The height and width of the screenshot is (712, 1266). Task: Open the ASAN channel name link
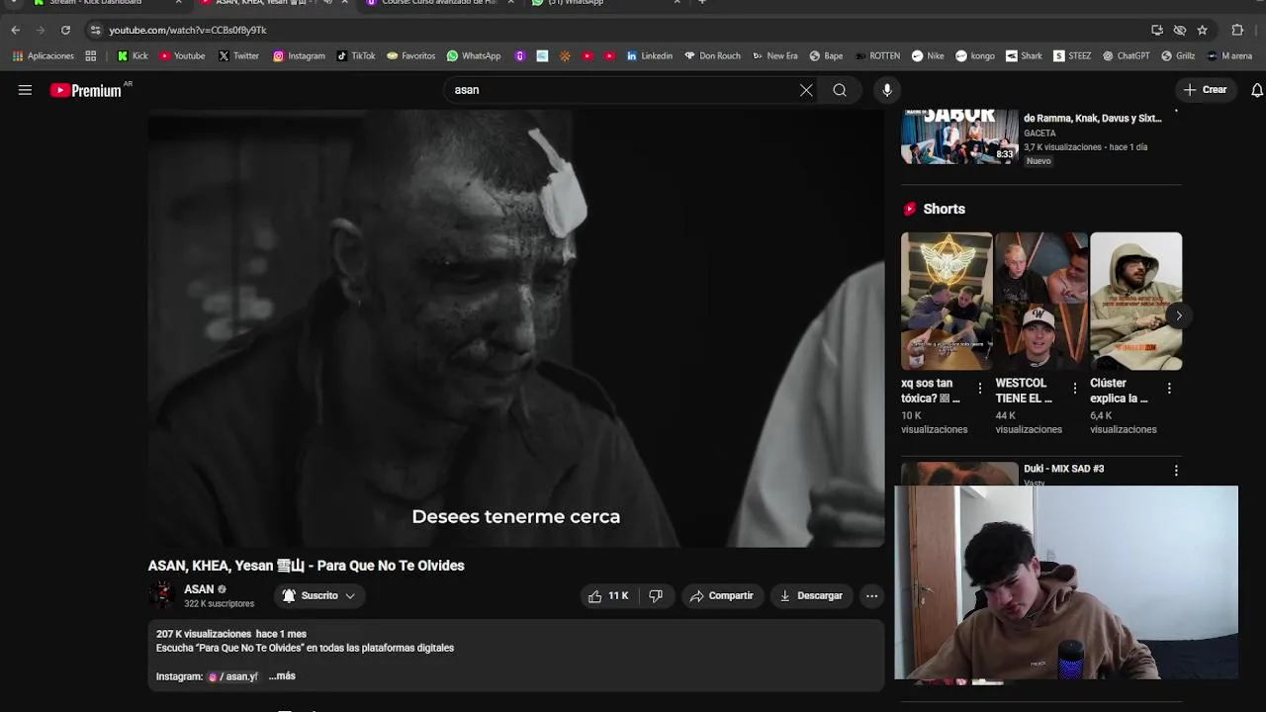[x=199, y=589]
